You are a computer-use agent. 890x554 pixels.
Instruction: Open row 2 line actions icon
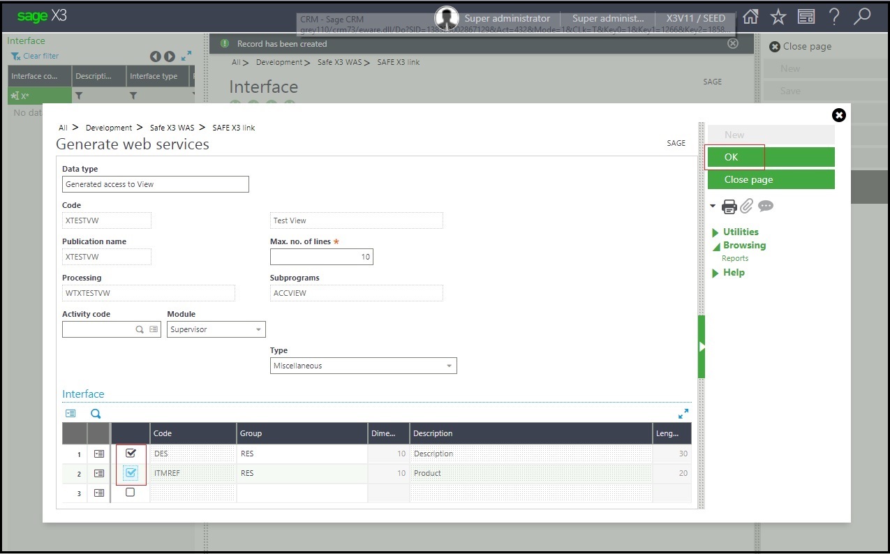pos(99,473)
